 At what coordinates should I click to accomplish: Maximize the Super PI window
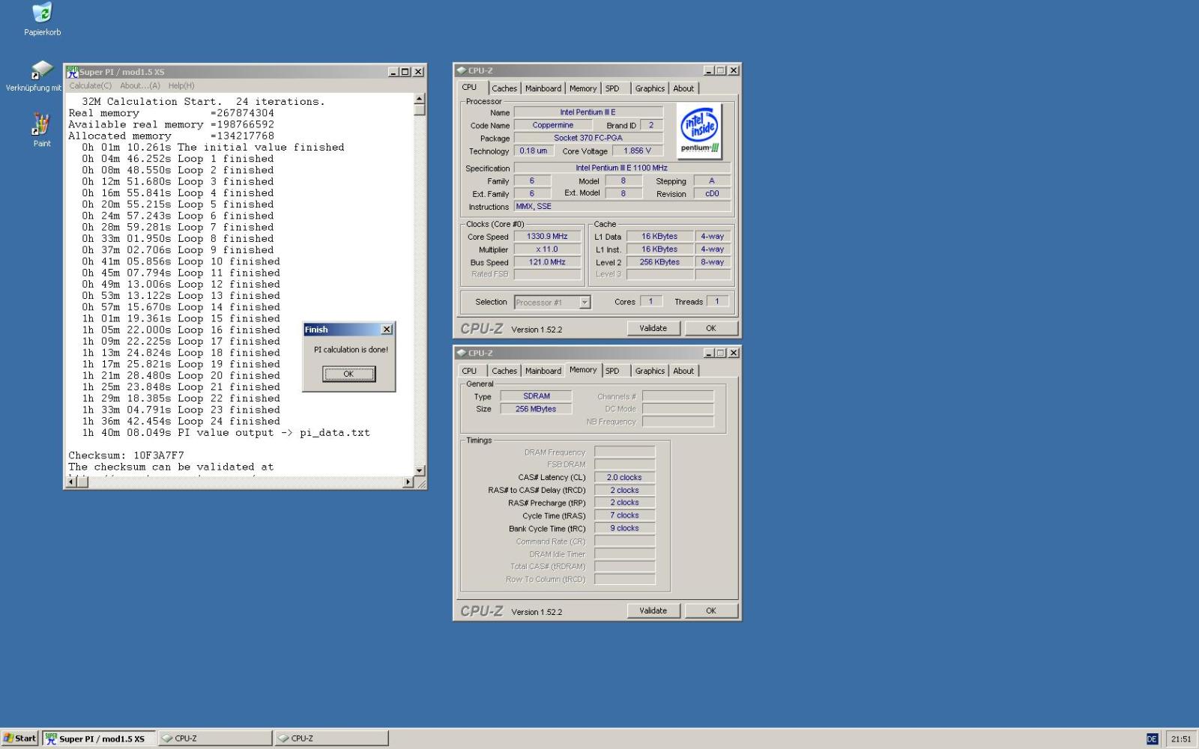pyautogui.click(x=405, y=72)
